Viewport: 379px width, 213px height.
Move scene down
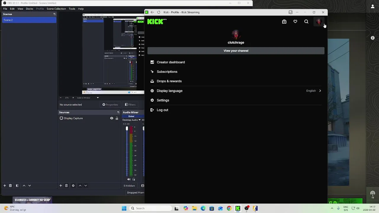(x=30, y=185)
